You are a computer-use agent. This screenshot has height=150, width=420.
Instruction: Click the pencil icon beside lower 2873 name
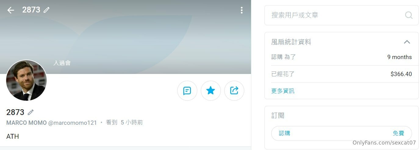[x=31, y=112]
